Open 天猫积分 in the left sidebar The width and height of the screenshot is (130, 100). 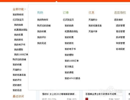coord(17,70)
